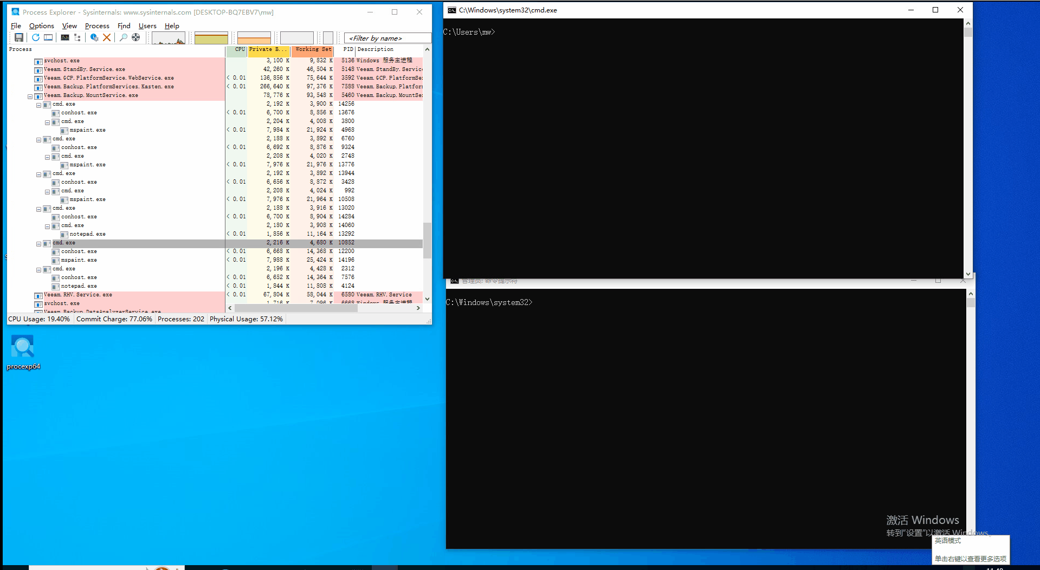
Task: Select the Veeam.GCP.PlatformService.WebService.exe row
Action: point(215,78)
